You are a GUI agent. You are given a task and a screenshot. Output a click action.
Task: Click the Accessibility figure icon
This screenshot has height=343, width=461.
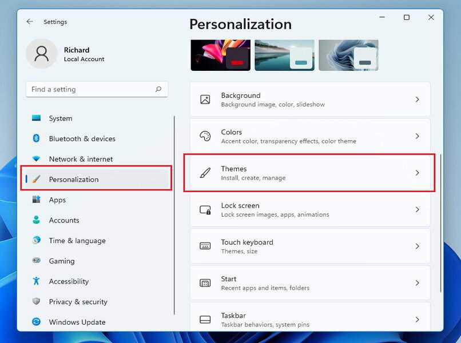[x=37, y=281]
